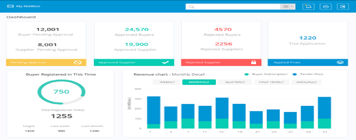This screenshot has width=356, height=140.
Task: Click the Rejected Supplier lock icon
Action: (x=253, y=62)
